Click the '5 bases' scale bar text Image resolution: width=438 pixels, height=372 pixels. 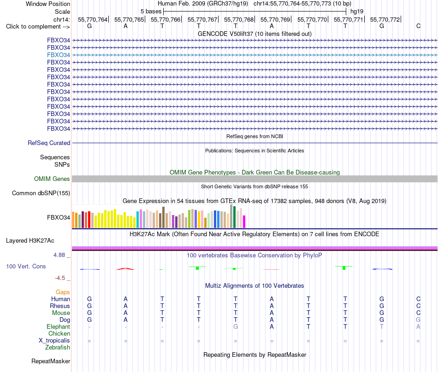click(x=151, y=12)
